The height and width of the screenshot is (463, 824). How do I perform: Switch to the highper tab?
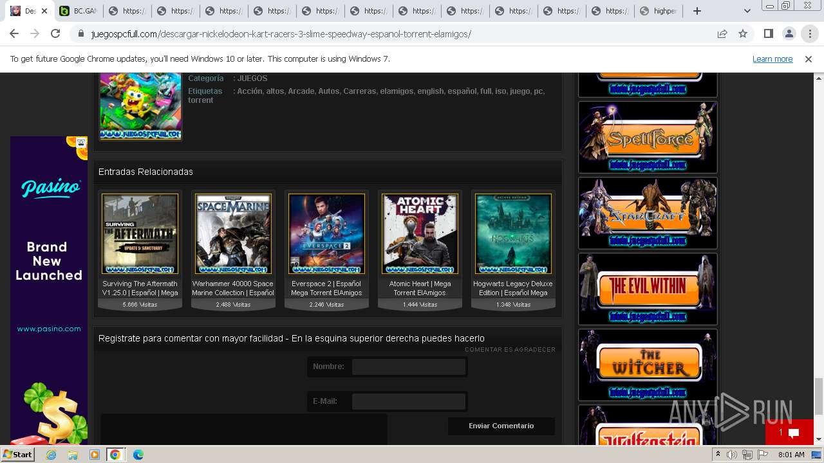(658, 11)
